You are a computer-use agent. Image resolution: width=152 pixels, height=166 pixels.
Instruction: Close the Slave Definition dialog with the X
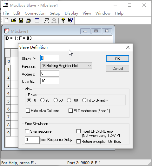(x=128, y=47)
